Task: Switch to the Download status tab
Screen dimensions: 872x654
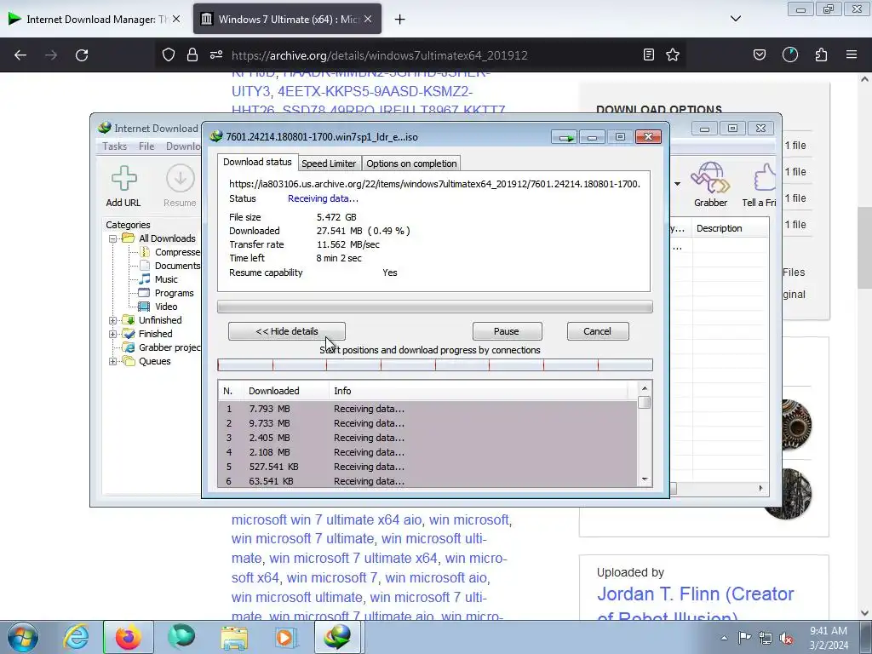Action: (257, 163)
